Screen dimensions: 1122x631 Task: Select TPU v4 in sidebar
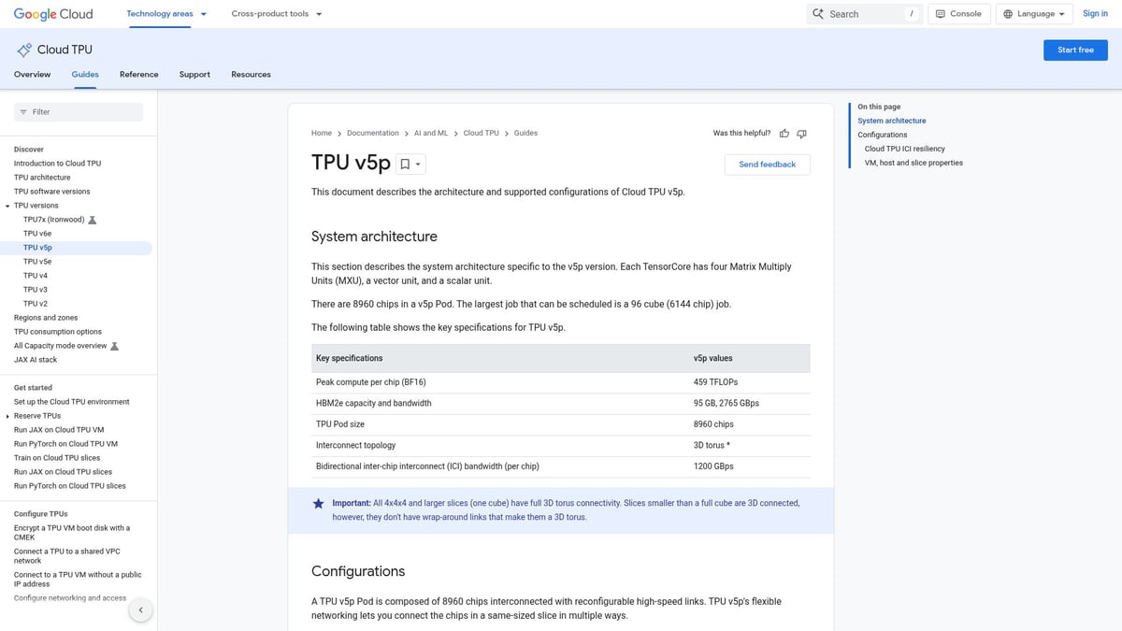36,276
